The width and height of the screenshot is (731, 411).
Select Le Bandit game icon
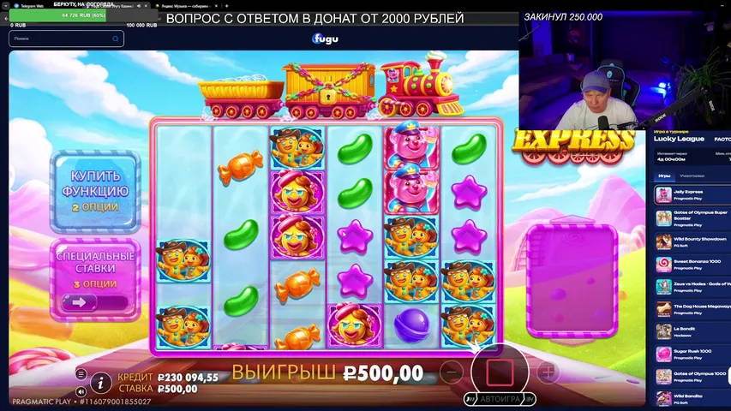(x=663, y=331)
